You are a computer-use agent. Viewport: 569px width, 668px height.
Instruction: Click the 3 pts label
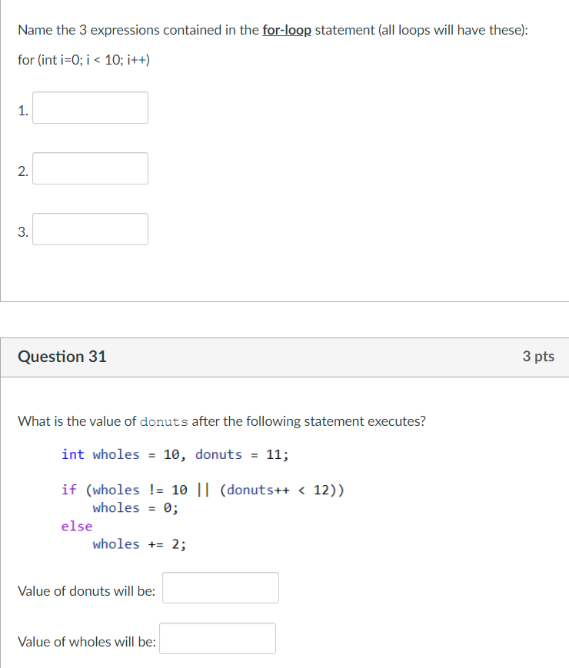click(537, 356)
